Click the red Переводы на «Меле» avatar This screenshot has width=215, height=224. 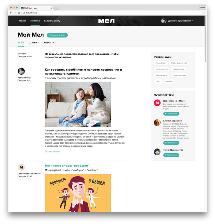click(157, 103)
